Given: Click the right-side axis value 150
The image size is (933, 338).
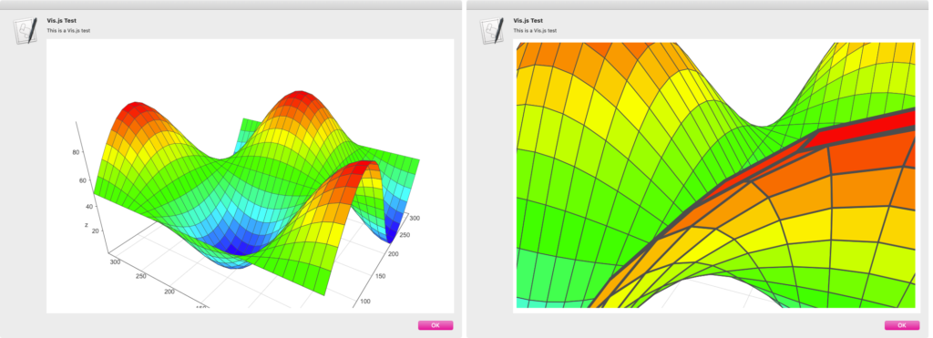Looking at the screenshot, I should (x=380, y=277).
